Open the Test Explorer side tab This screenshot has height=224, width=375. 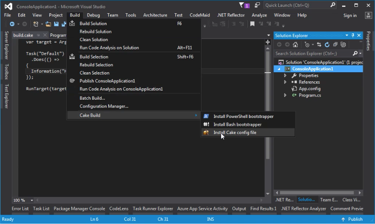(7, 96)
